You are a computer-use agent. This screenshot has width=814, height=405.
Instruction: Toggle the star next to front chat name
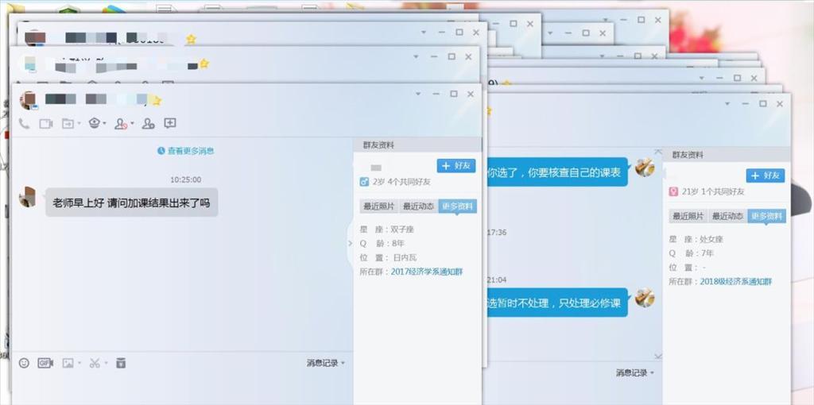[x=157, y=101]
